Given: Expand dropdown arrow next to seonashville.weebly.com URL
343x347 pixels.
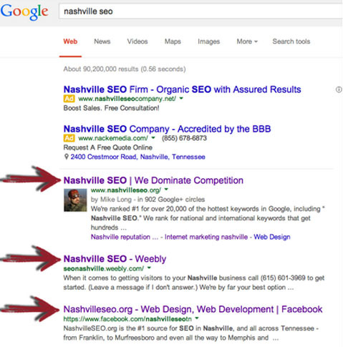Looking at the screenshot, I should pyautogui.click(x=149, y=268).
